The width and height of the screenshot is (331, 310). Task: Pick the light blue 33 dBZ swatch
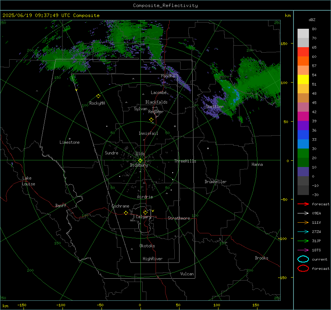click(303, 144)
